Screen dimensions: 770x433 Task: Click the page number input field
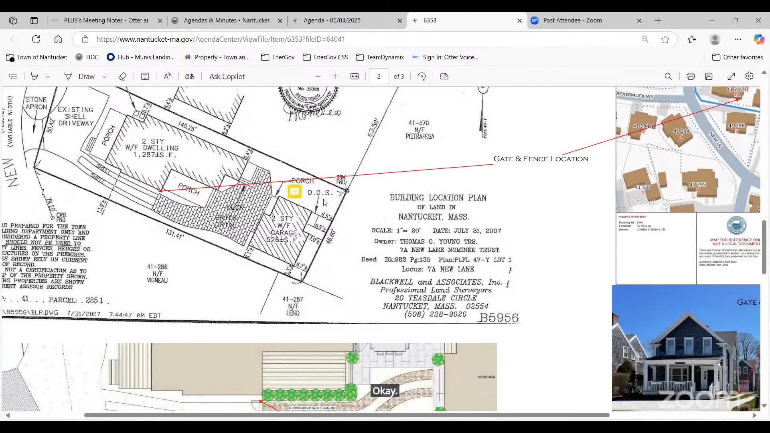[379, 76]
